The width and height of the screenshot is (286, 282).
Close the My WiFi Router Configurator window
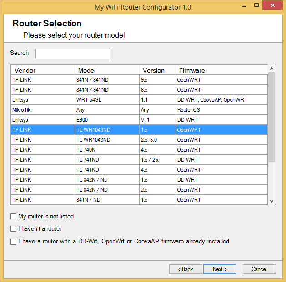273,5
